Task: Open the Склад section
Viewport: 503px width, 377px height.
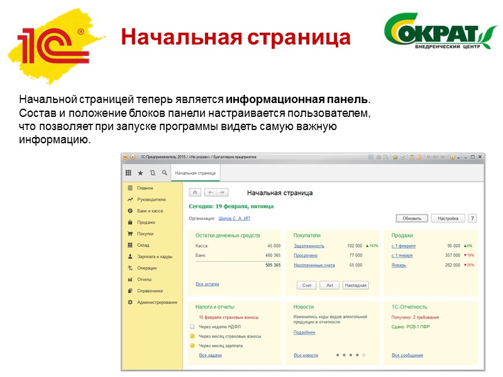Action: click(x=143, y=245)
